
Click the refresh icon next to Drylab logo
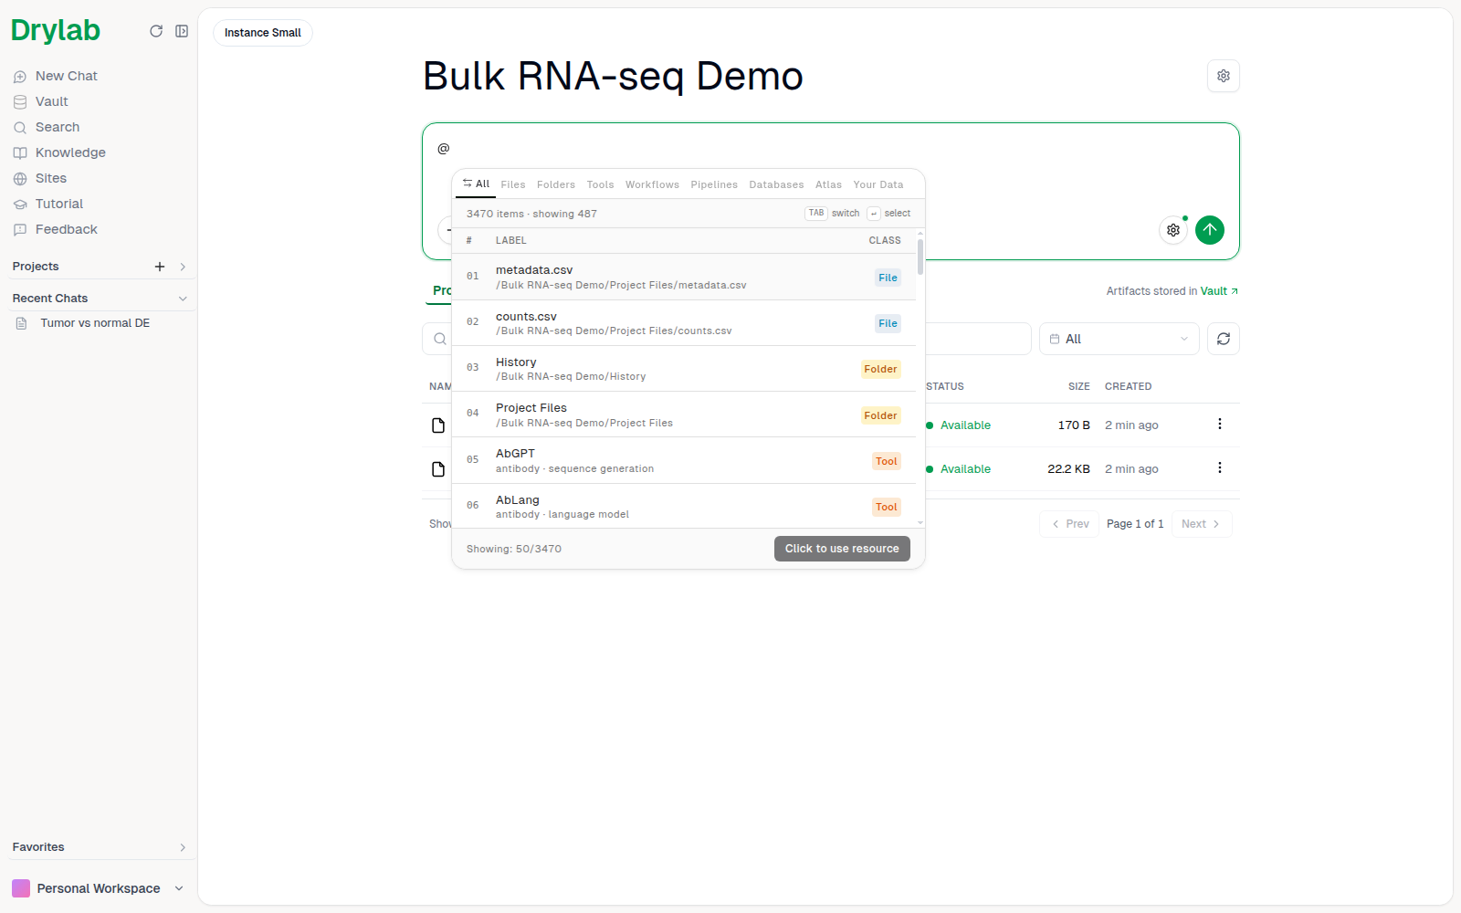156,31
